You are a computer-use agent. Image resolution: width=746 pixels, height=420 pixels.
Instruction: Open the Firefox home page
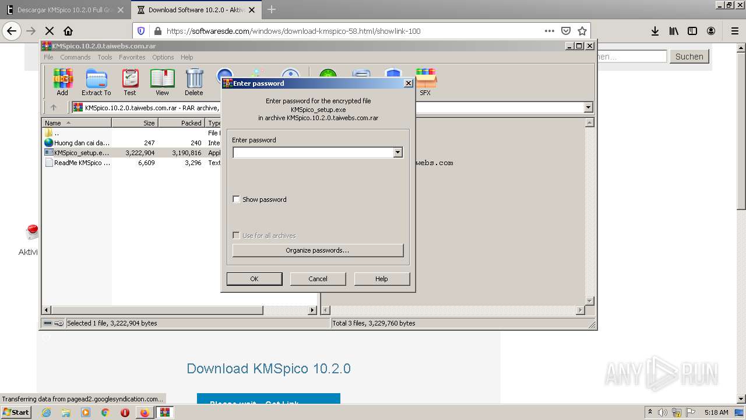tap(68, 31)
